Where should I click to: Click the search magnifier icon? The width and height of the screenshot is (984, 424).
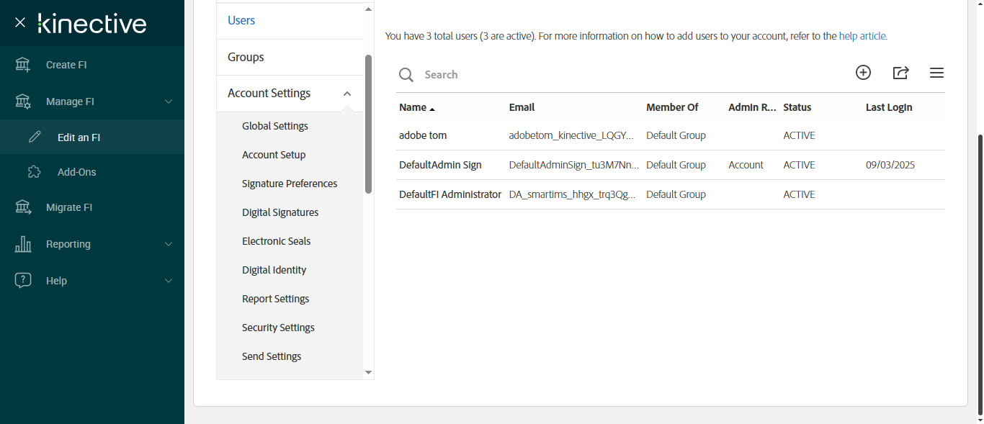click(x=406, y=75)
